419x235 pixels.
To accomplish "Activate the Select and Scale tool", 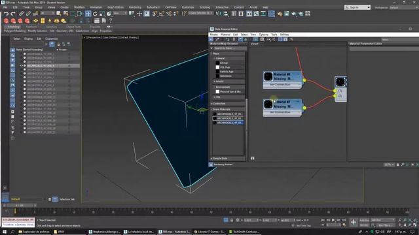I will [102, 14].
